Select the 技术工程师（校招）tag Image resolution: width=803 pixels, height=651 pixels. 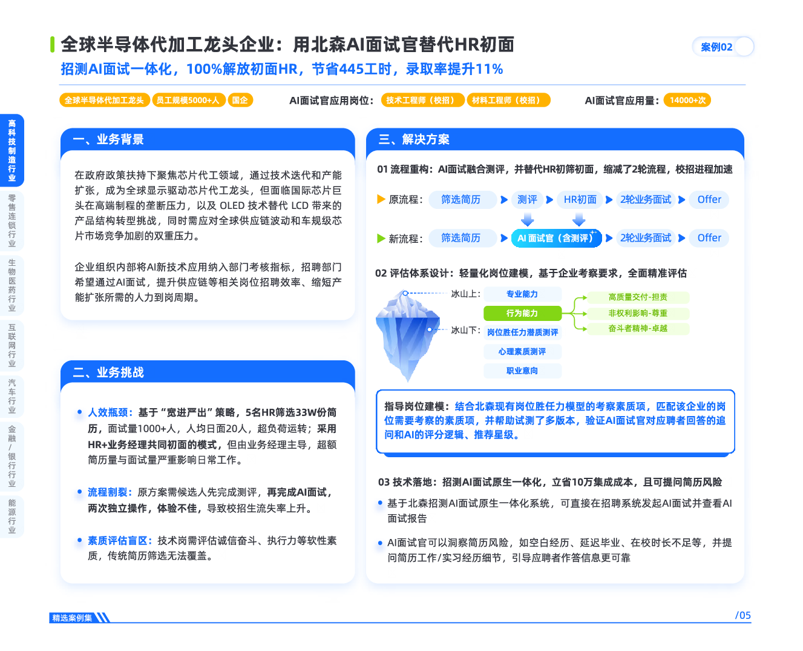(x=422, y=100)
